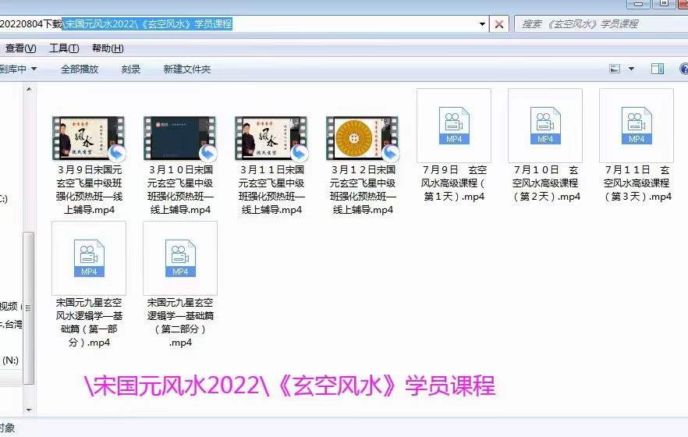Image resolution: width=688 pixels, height=437 pixels.
Task: Expand the address bar history dropdown
Action: (483, 24)
